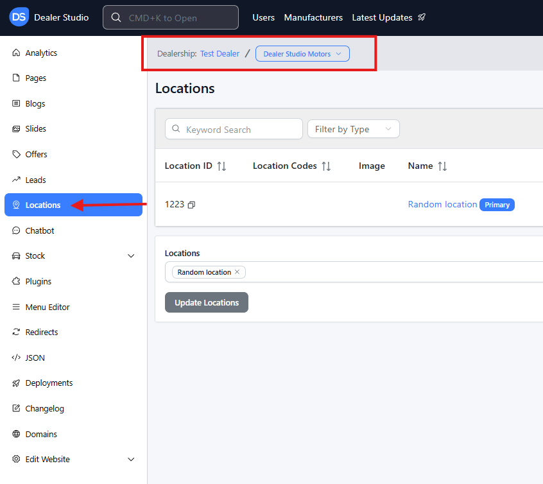Focus the Keyword Search field

241,129
